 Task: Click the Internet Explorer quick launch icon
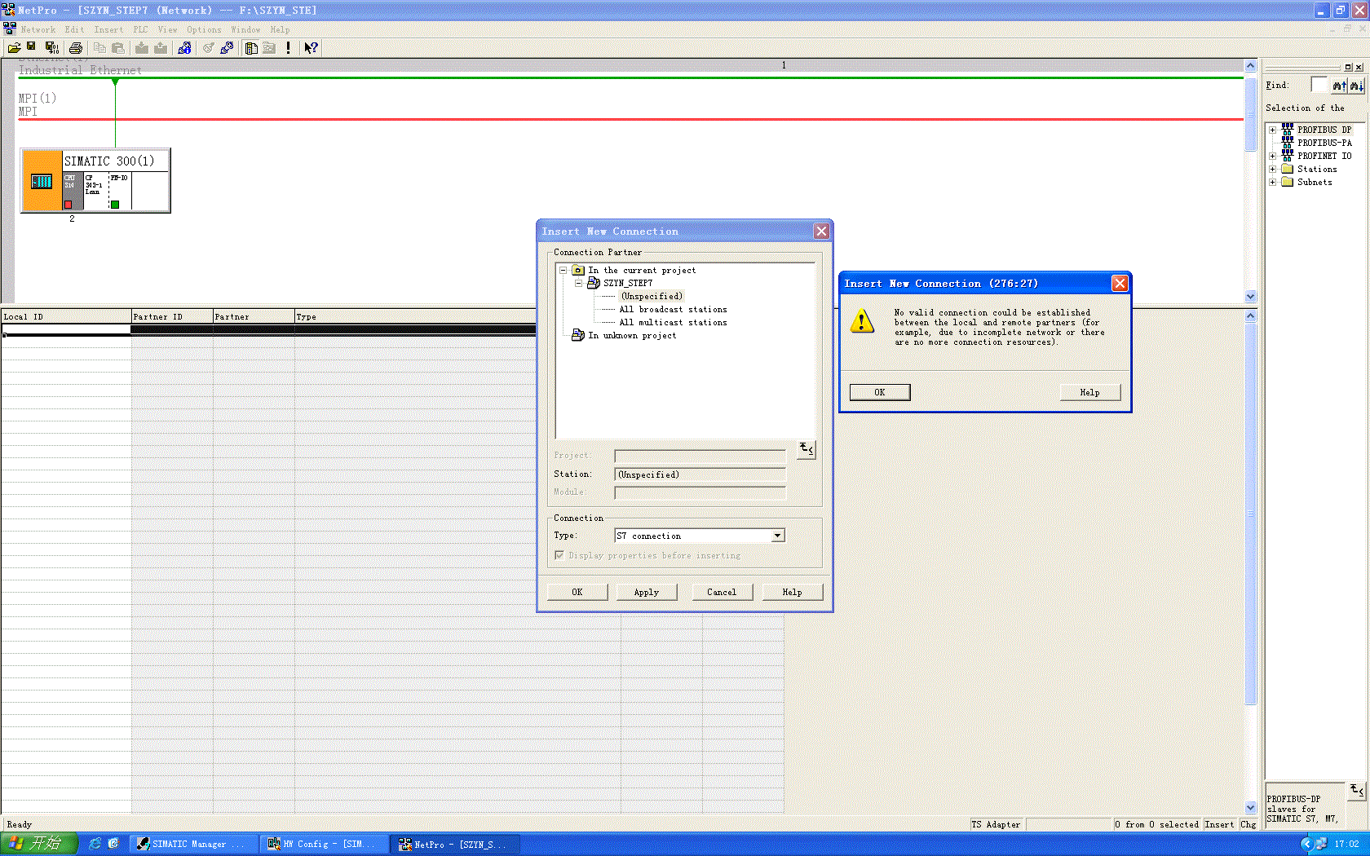95,844
